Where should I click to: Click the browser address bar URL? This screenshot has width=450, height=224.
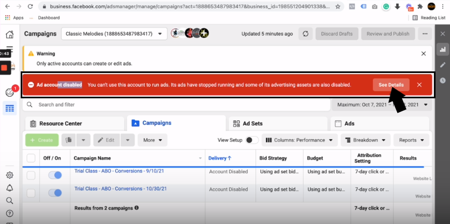(x=189, y=6)
